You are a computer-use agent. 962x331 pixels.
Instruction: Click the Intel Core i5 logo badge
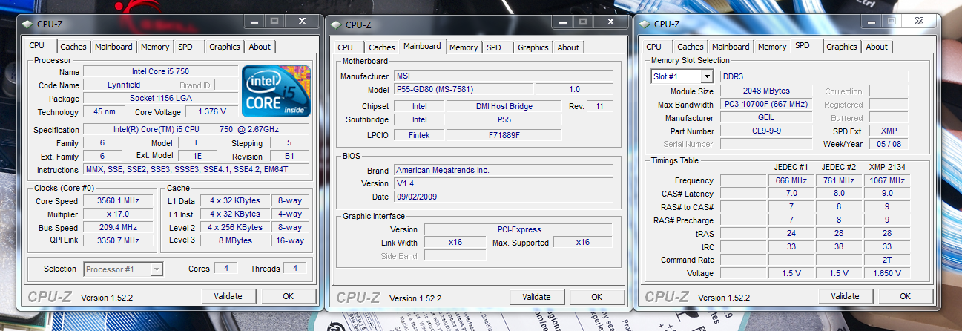pyautogui.click(x=275, y=91)
